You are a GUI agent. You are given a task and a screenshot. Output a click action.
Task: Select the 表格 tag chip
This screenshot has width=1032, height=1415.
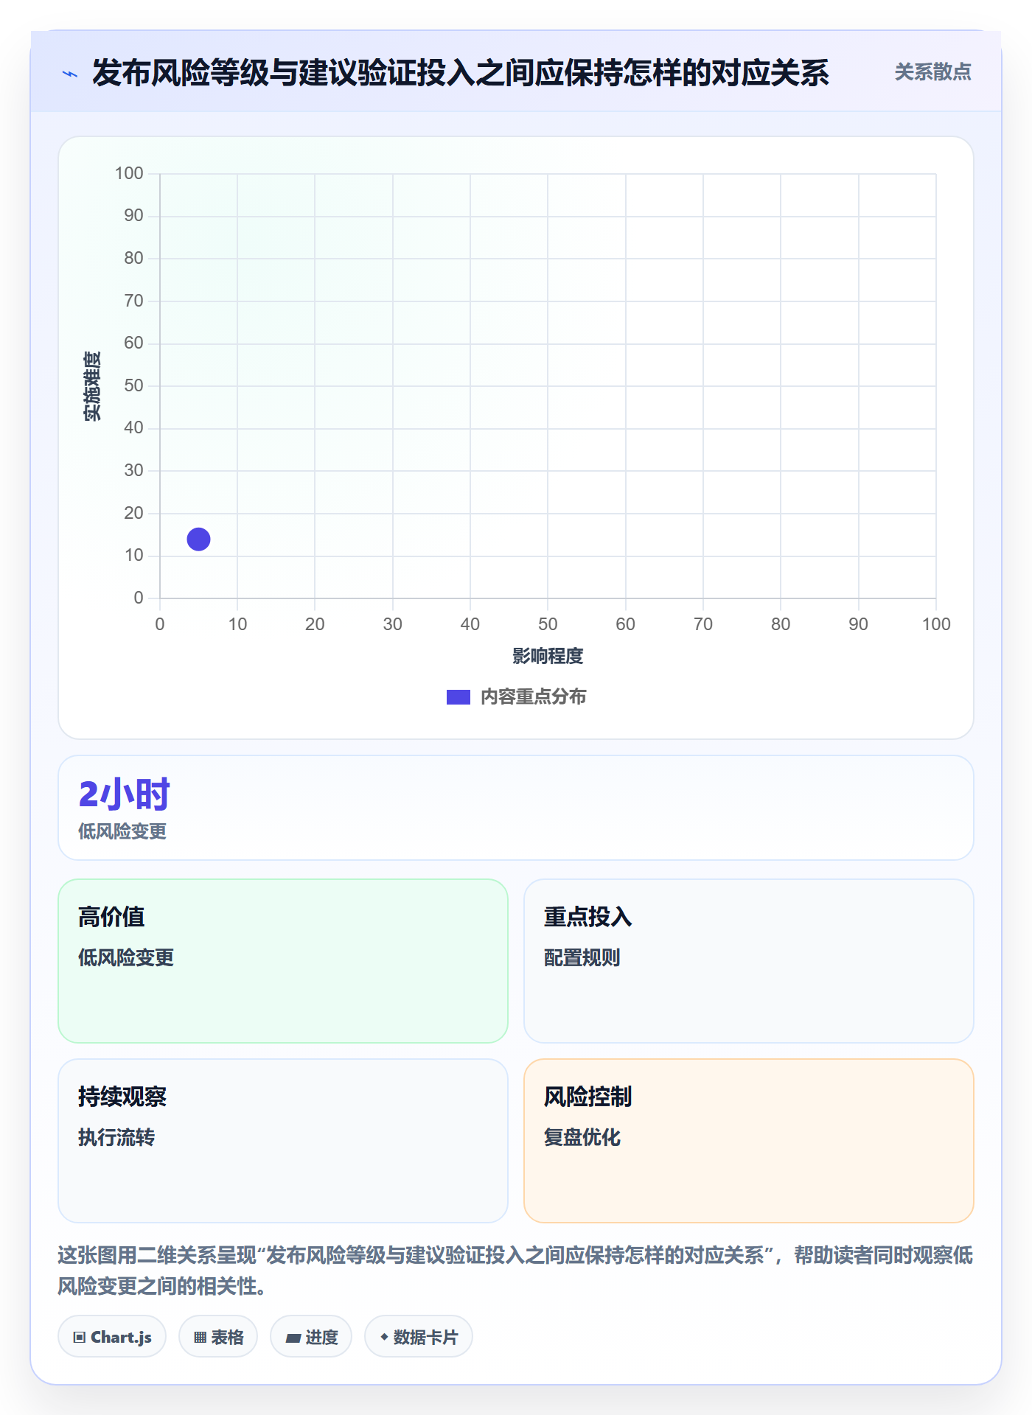click(218, 1337)
